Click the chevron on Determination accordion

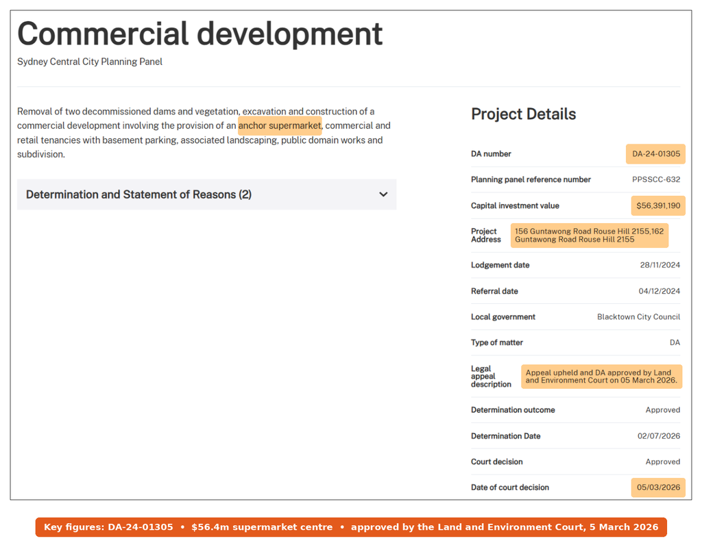click(x=383, y=194)
